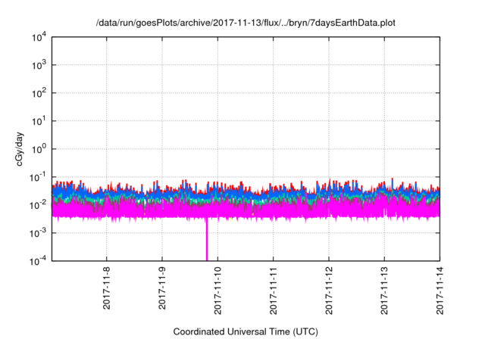Click the 2017-11-13 date tick label
The height and width of the screenshot is (339, 485).
(x=384, y=291)
